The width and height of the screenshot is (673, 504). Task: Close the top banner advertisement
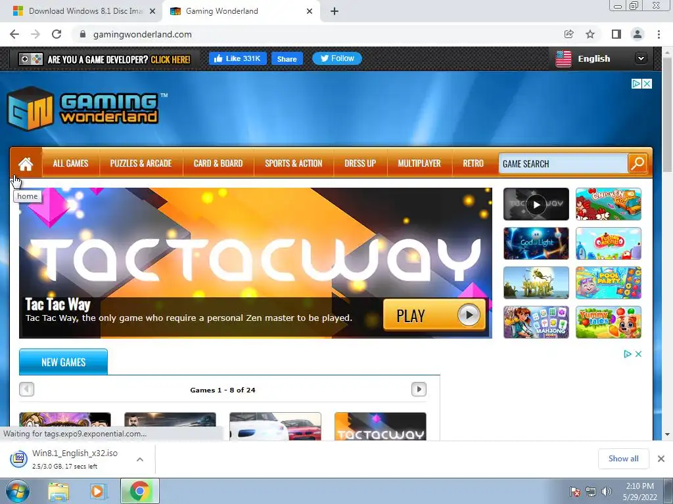point(647,83)
